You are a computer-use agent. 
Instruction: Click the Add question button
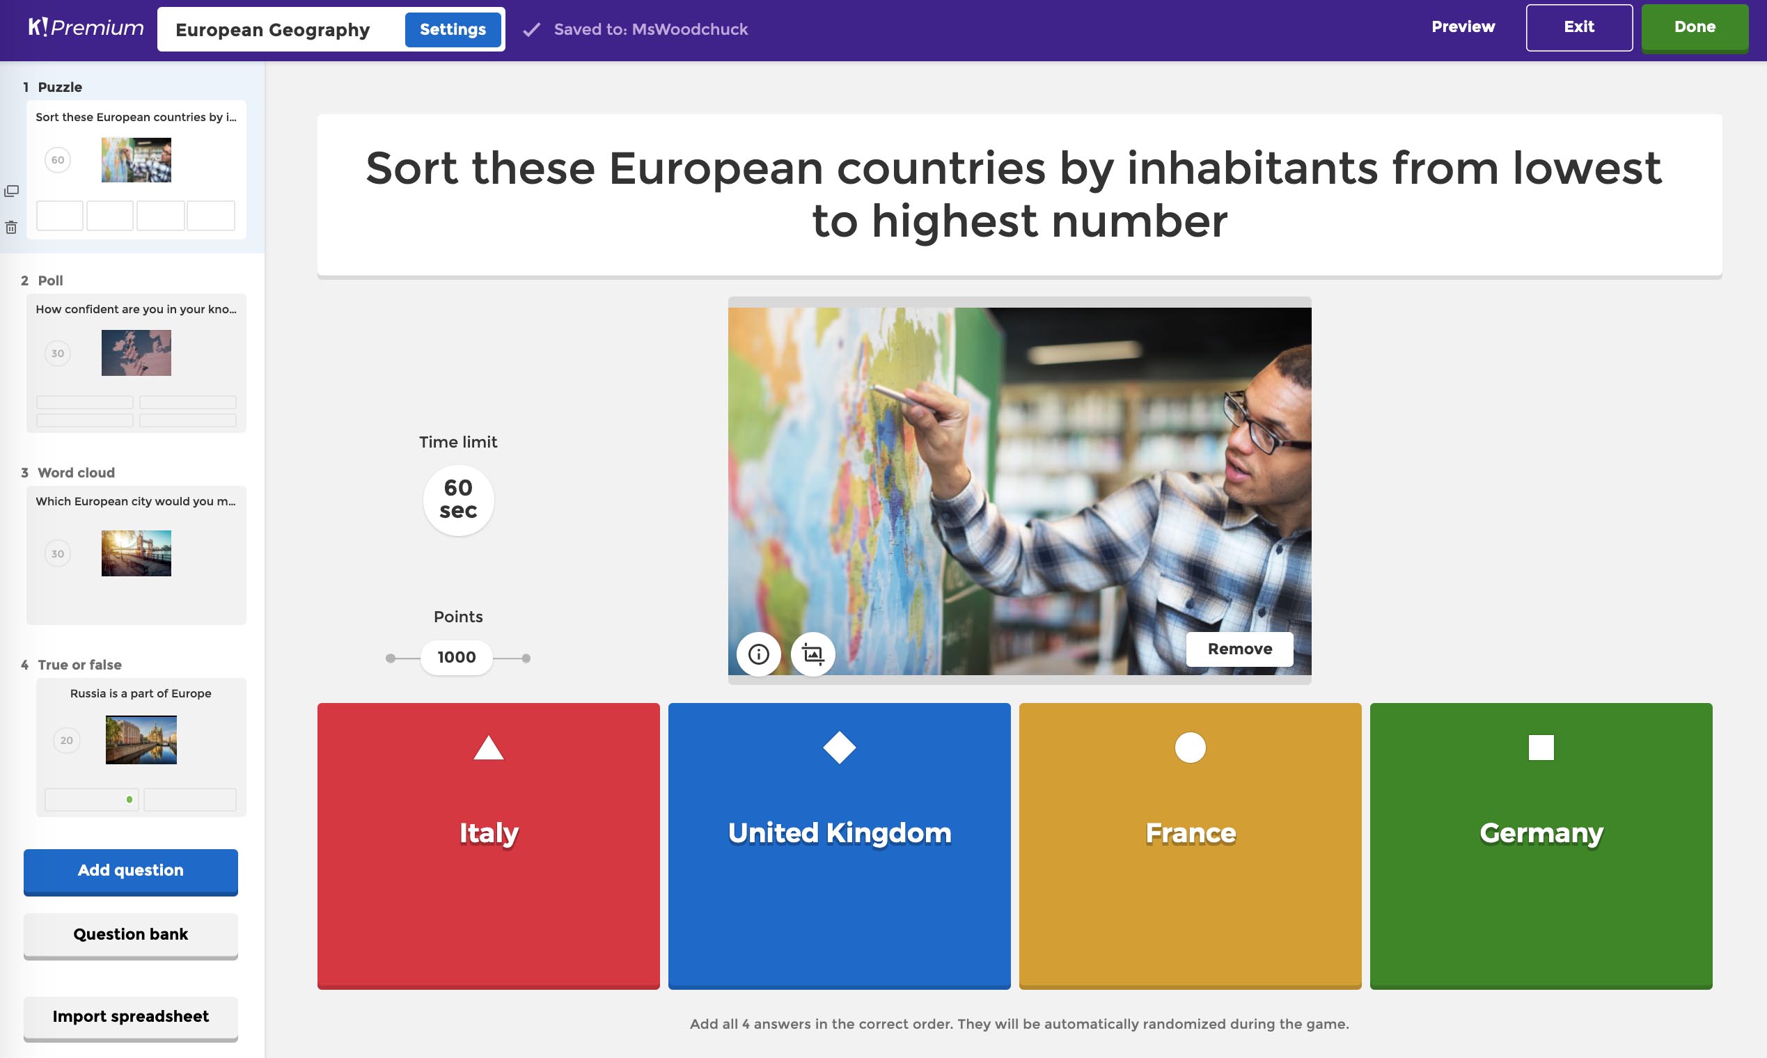[x=129, y=869]
